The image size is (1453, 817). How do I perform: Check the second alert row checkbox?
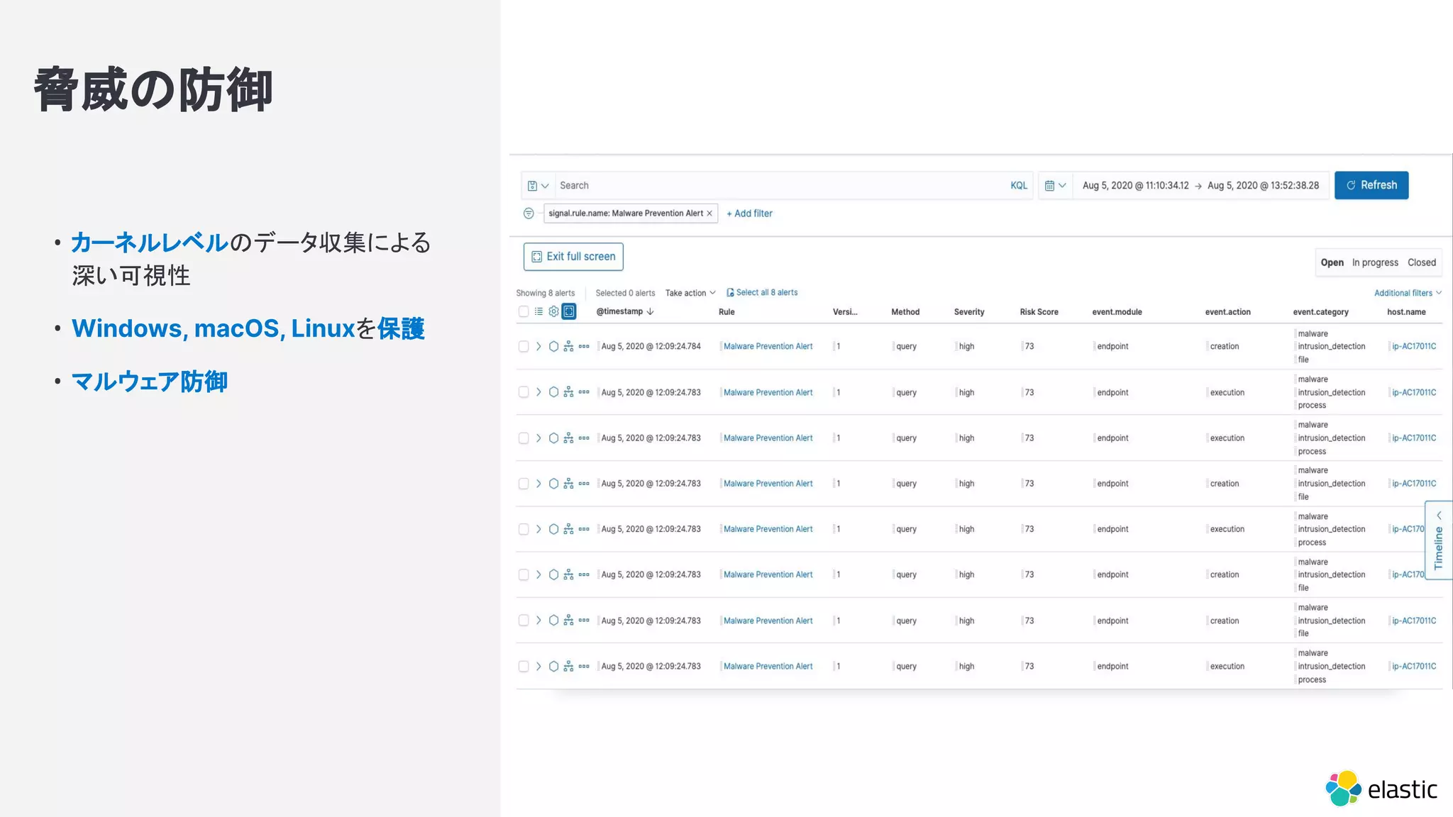524,392
